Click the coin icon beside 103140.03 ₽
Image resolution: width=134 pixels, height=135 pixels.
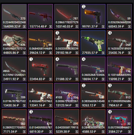(x=77, y=27)
